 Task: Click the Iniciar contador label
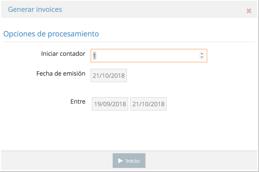pyautogui.click(x=63, y=54)
